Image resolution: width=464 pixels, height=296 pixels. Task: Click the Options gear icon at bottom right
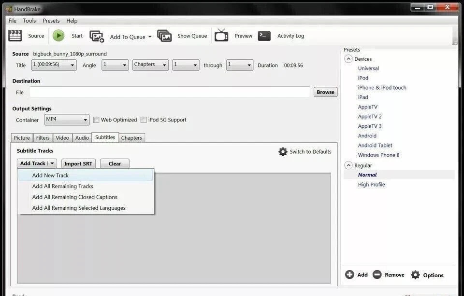coord(416,274)
